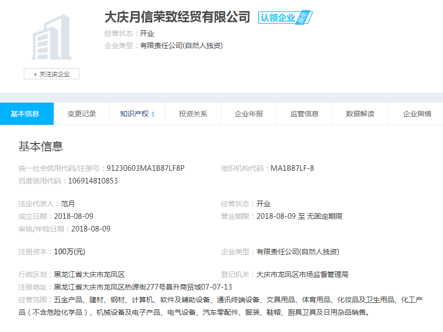Screen dimensions: 443x332
Task: Click the credit code 91230603MA1B87LF8P
Action: 145,168
